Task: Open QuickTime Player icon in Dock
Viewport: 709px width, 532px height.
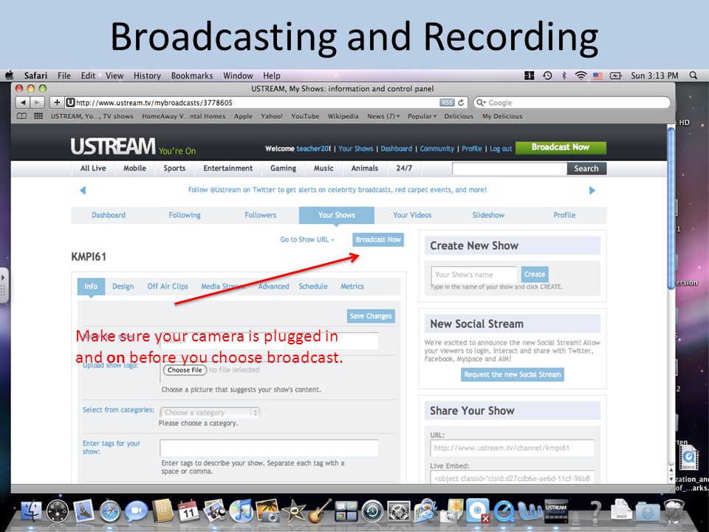Action: click(504, 511)
